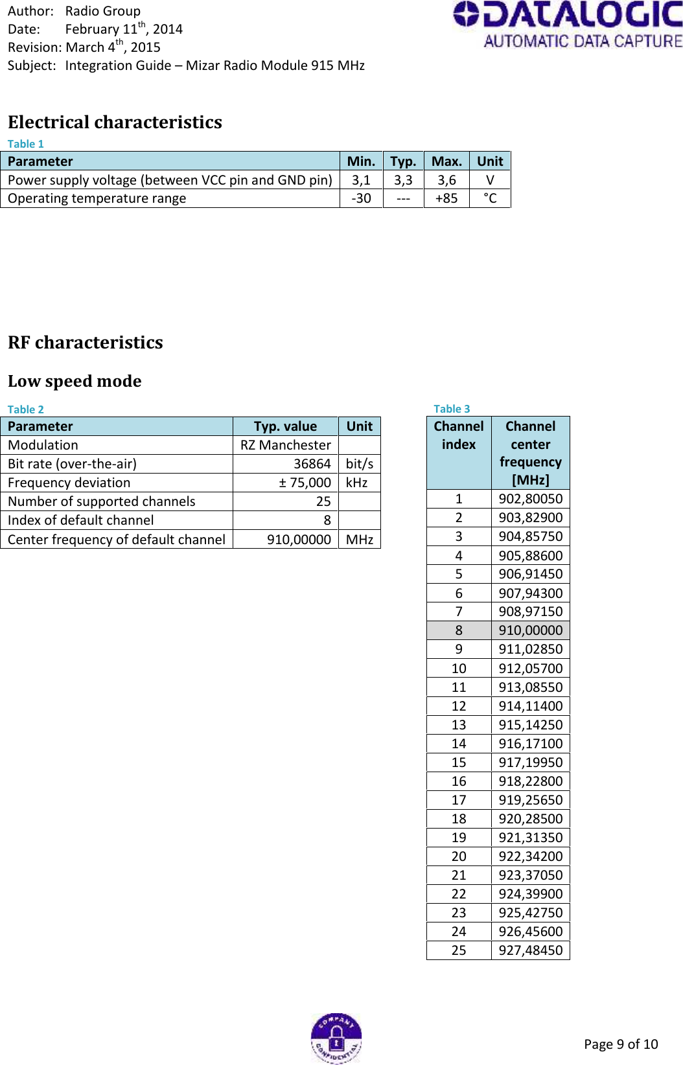Select the 'Low speed mode' heading

(x=75, y=381)
